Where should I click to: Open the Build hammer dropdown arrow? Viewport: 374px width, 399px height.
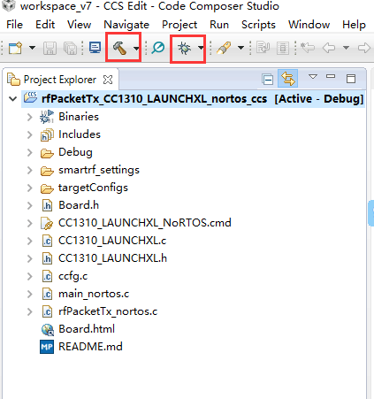tap(136, 48)
